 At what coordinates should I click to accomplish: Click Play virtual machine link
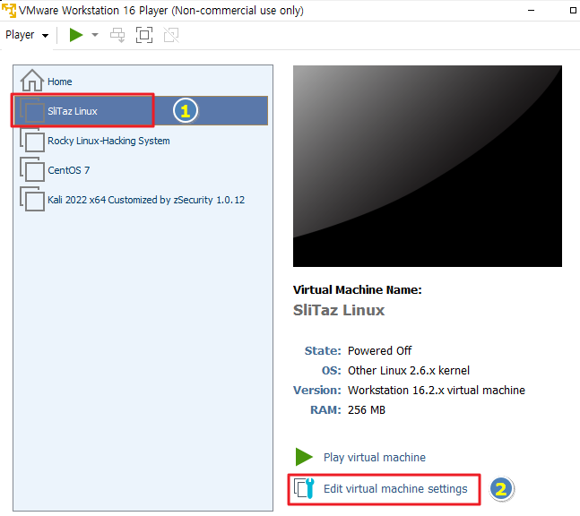375,457
